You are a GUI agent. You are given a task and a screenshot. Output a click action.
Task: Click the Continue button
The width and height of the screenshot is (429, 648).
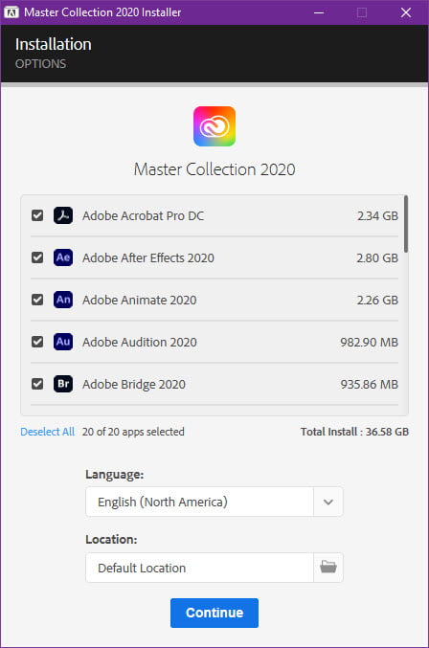[214, 613]
